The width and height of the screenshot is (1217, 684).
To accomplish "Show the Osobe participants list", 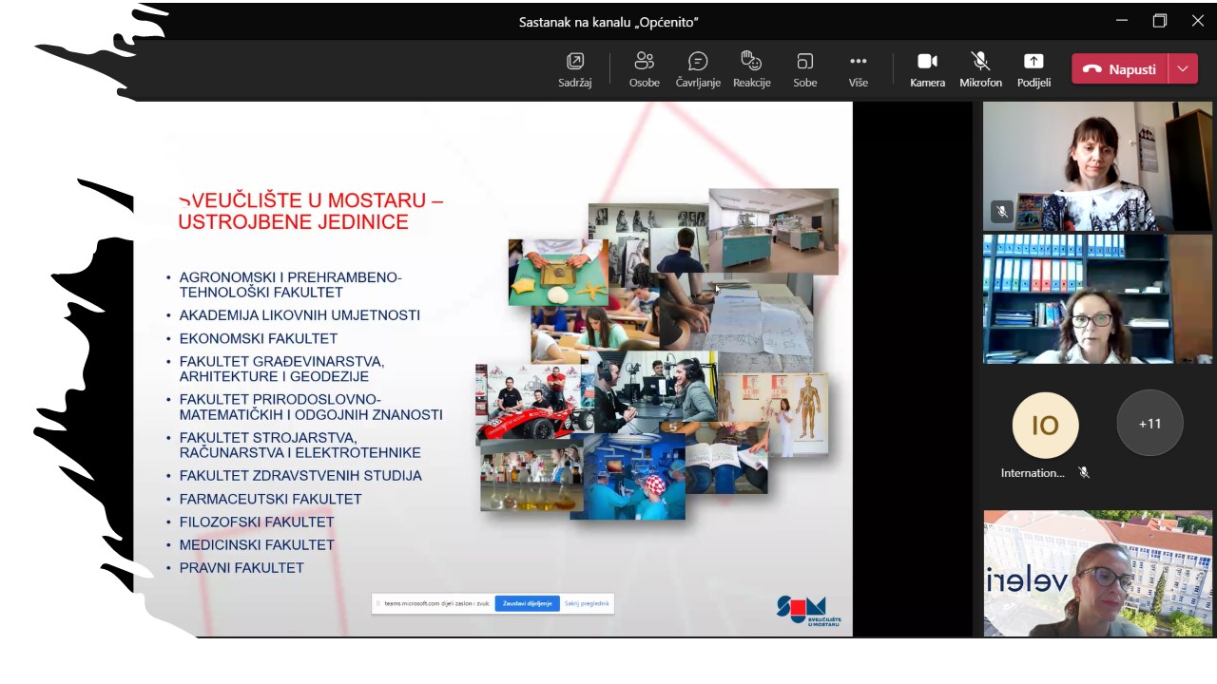I will [644, 69].
